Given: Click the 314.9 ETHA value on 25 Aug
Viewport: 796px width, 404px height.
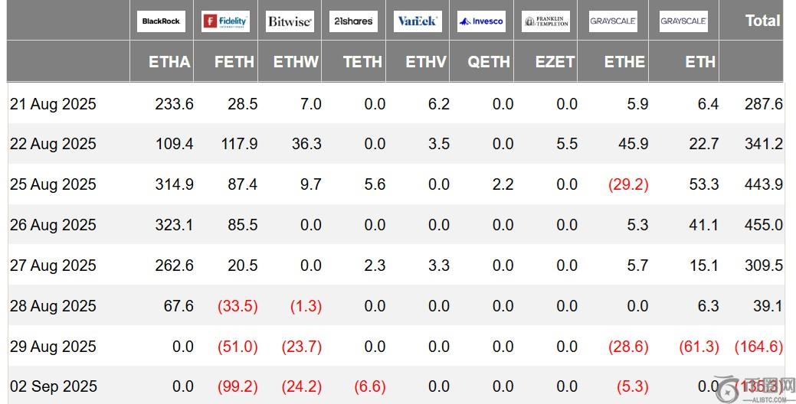Looking at the screenshot, I should tap(174, 184).
